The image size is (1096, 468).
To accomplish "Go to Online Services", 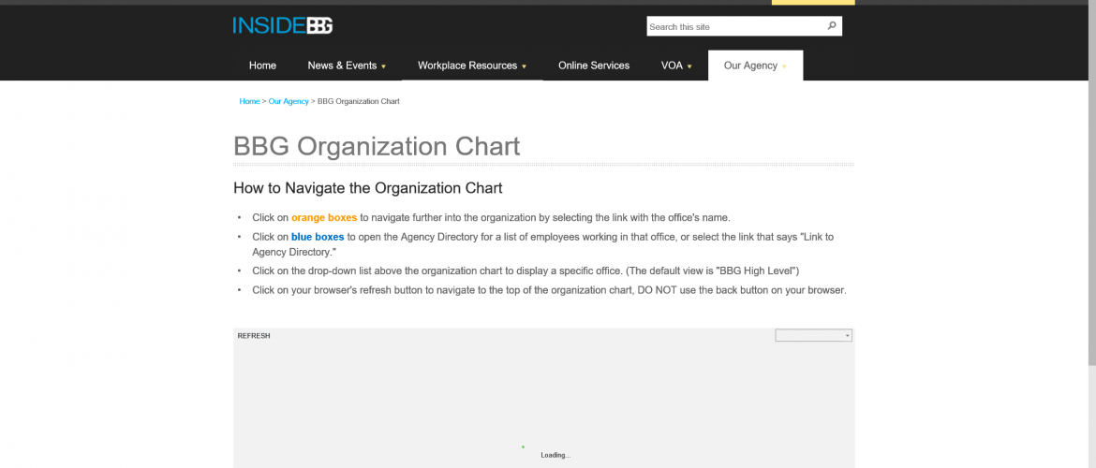I will 594,66.
